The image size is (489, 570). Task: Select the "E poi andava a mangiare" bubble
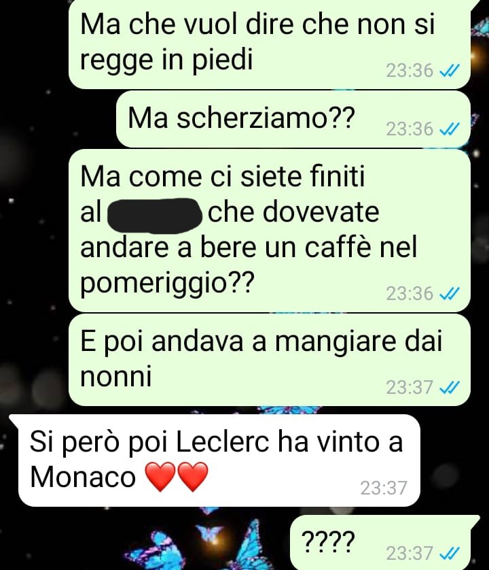[270, 360]
